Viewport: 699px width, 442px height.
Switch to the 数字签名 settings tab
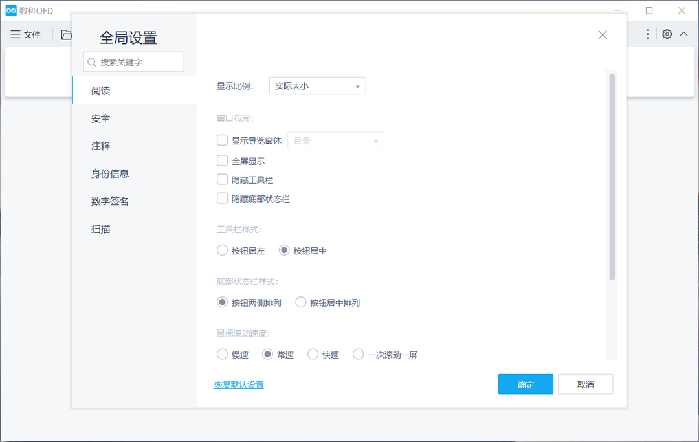point(109,201)
